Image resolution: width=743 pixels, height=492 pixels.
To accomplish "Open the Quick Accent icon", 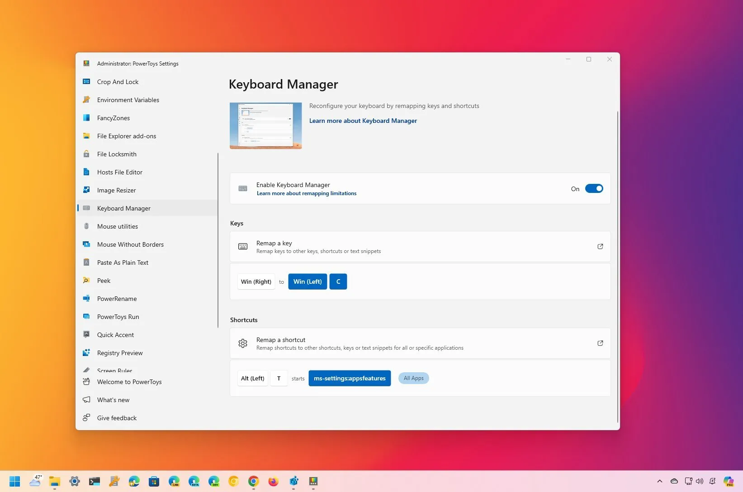I will [x=86, y=335].
